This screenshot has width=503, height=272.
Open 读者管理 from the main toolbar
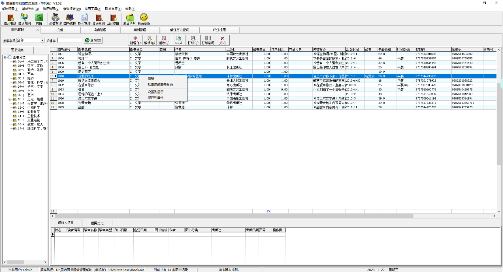pos(55,19)
